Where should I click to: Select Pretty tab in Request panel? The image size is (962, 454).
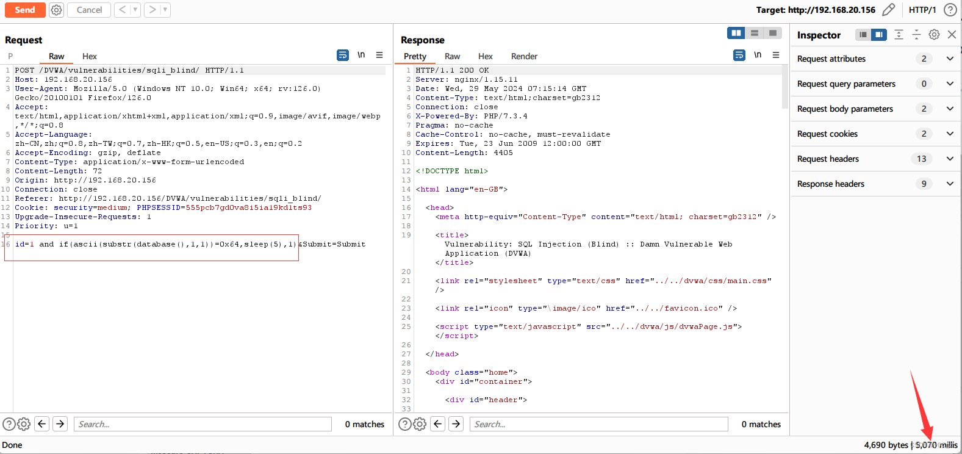[10, 56]
